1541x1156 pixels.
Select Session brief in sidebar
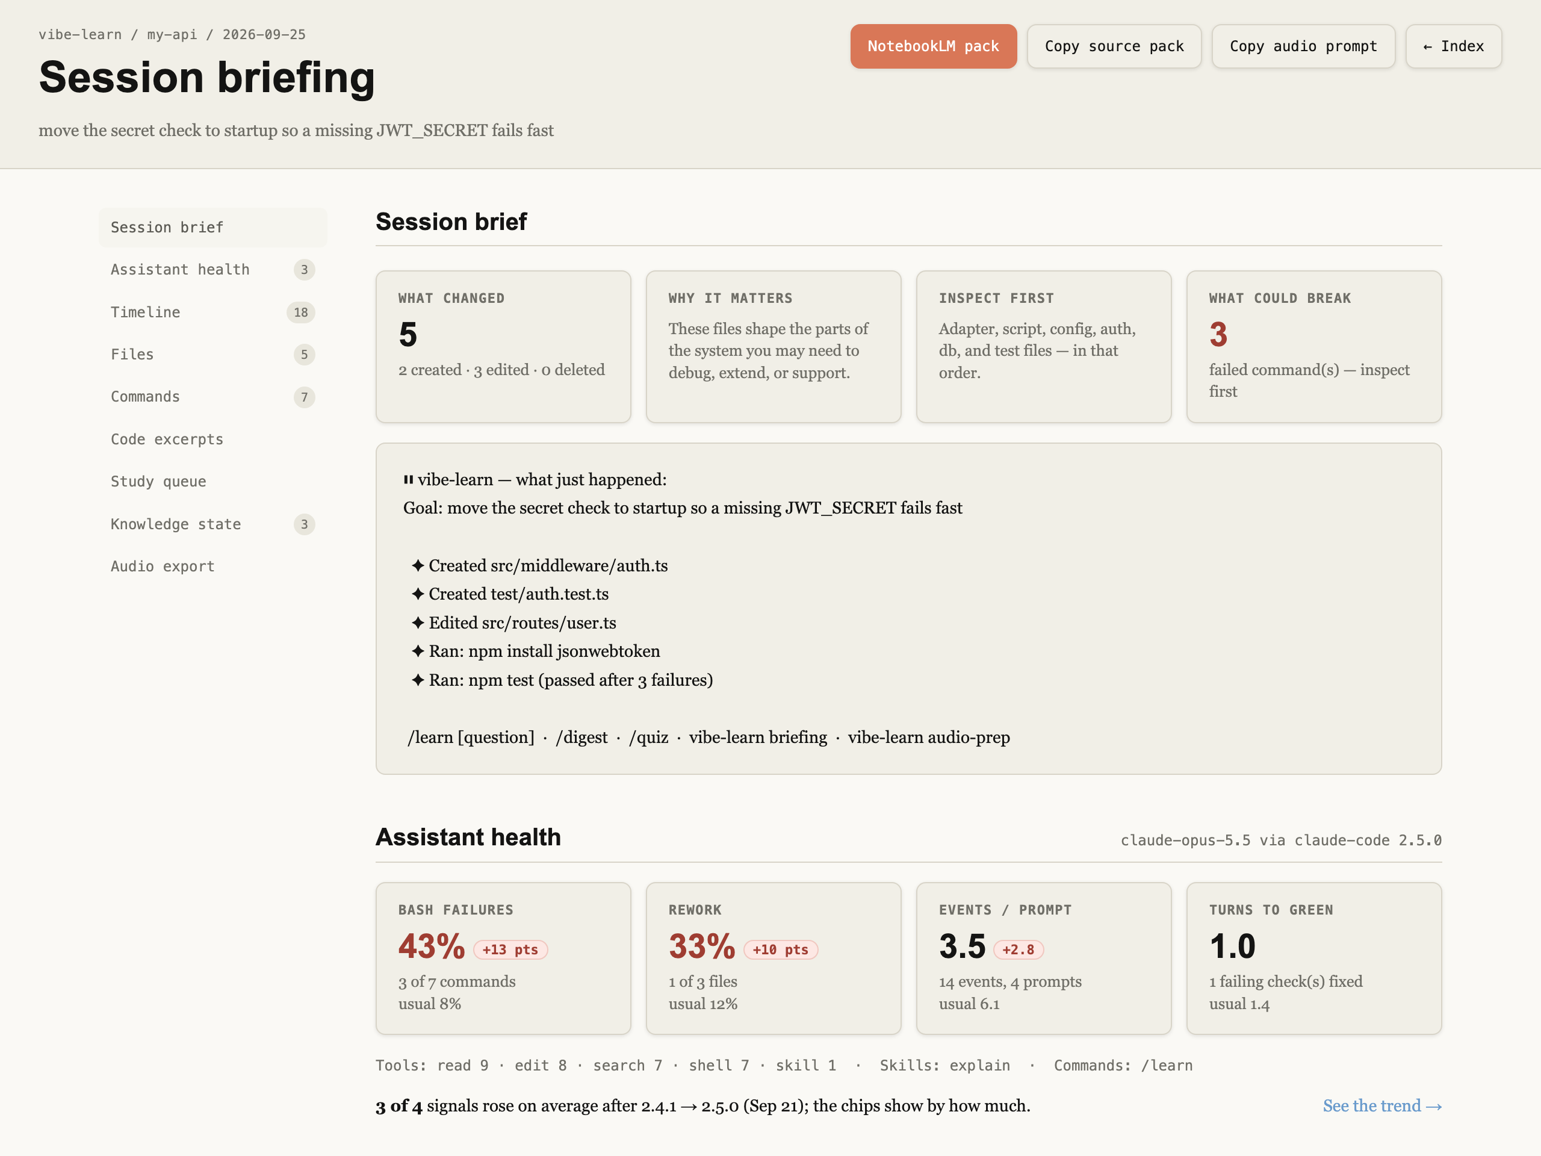tap(212, 227)
